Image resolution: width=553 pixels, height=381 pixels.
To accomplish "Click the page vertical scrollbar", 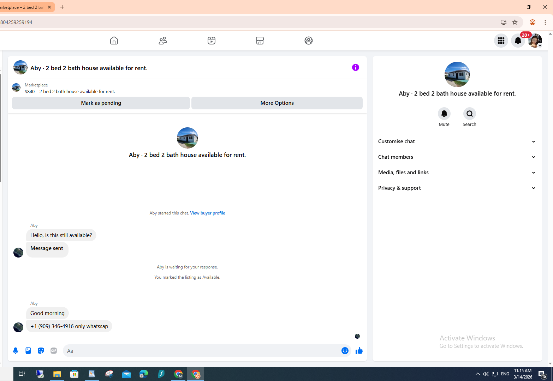I will click(550, 199).
